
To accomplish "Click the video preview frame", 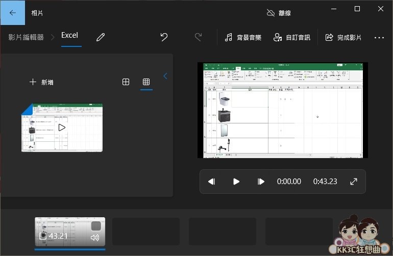I will [283, 110].
